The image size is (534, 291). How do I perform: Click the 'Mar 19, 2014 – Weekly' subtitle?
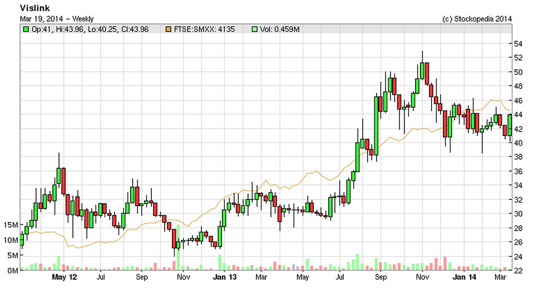57,19
